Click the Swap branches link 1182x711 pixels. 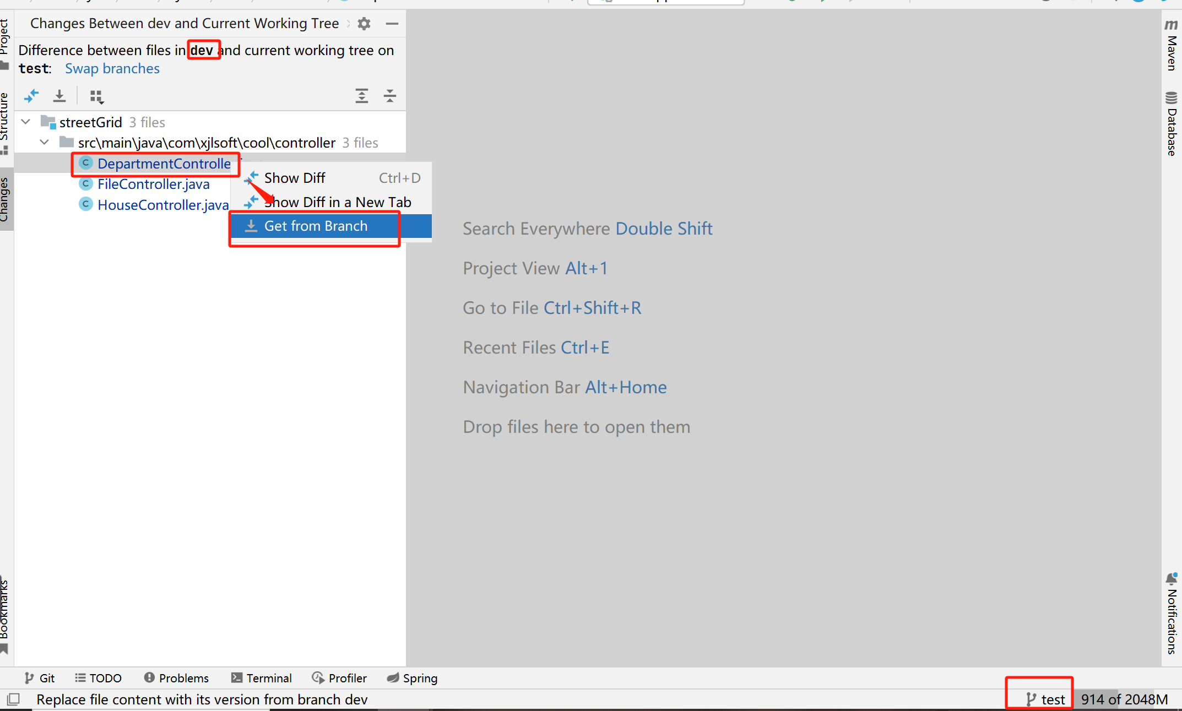[112, 68]
